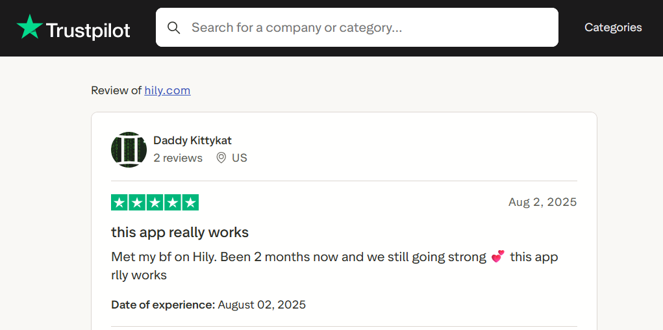Click the Aug 2, 2025 review date

coord(542,202)
